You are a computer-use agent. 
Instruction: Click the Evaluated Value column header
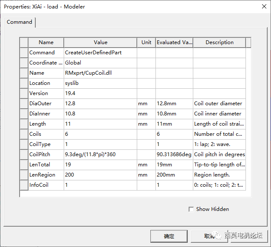(174, 42)
